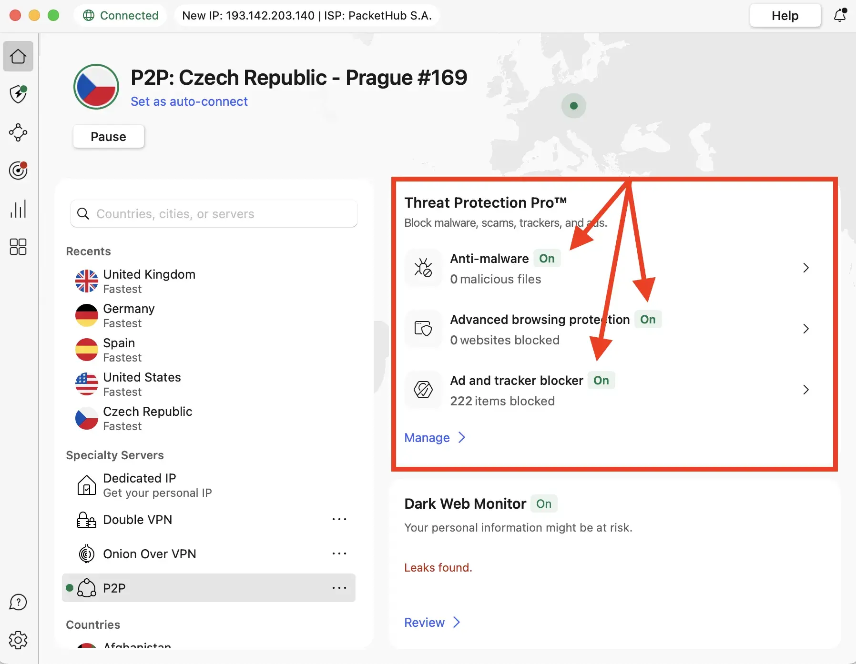The image size is (856, 664).
Task: Open the help question-mark icon in sidebar
Action: (x=18, y=602)
